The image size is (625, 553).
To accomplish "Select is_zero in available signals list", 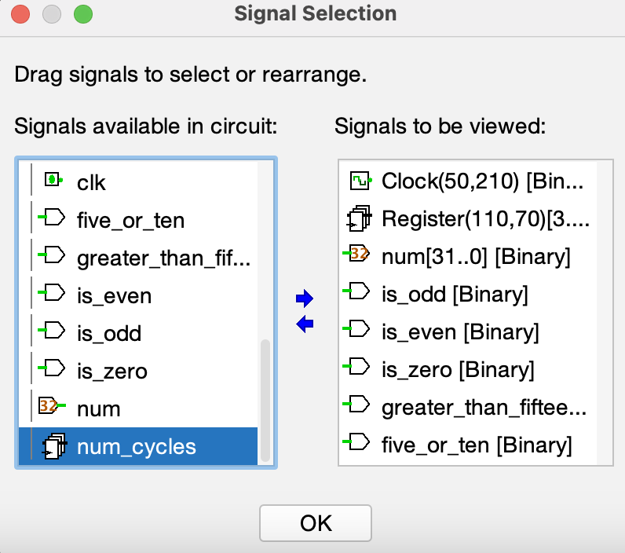I will click(112, 371).
